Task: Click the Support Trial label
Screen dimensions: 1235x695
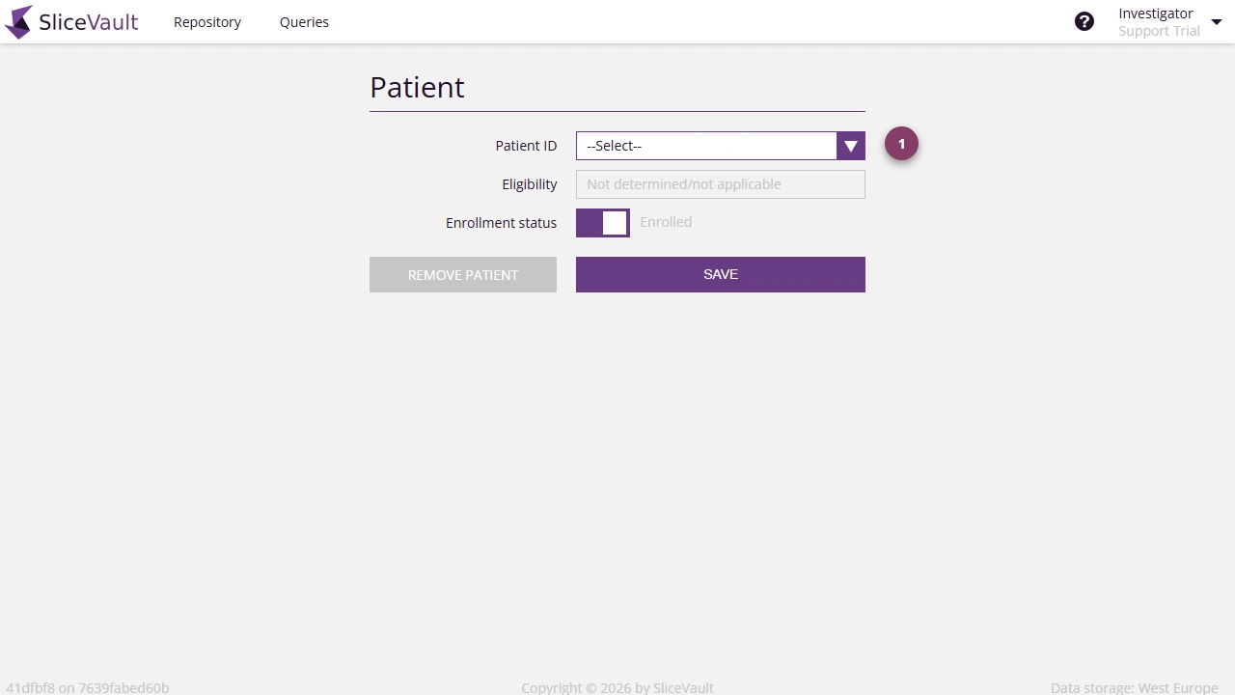Action: point(1158,30)
